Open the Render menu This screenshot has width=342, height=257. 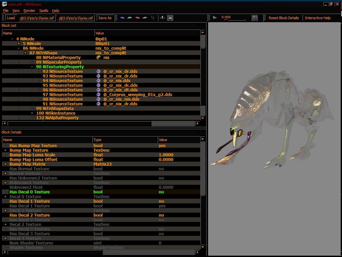coord(29,11)
